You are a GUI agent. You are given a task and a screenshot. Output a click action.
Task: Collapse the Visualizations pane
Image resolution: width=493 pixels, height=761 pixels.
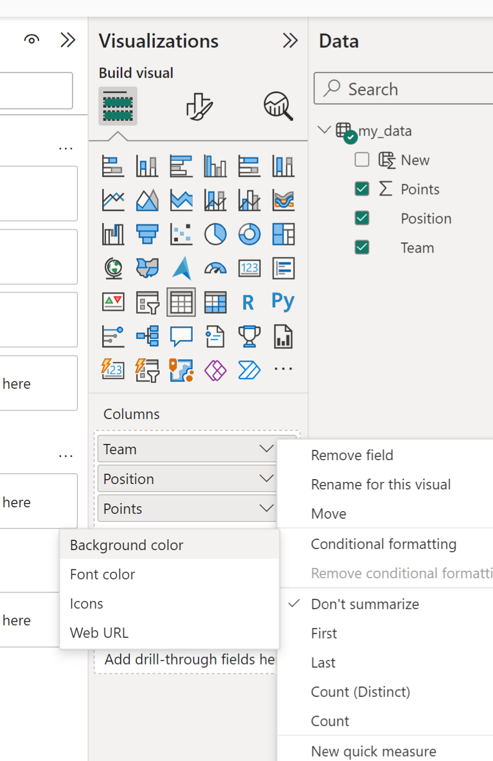291,41
